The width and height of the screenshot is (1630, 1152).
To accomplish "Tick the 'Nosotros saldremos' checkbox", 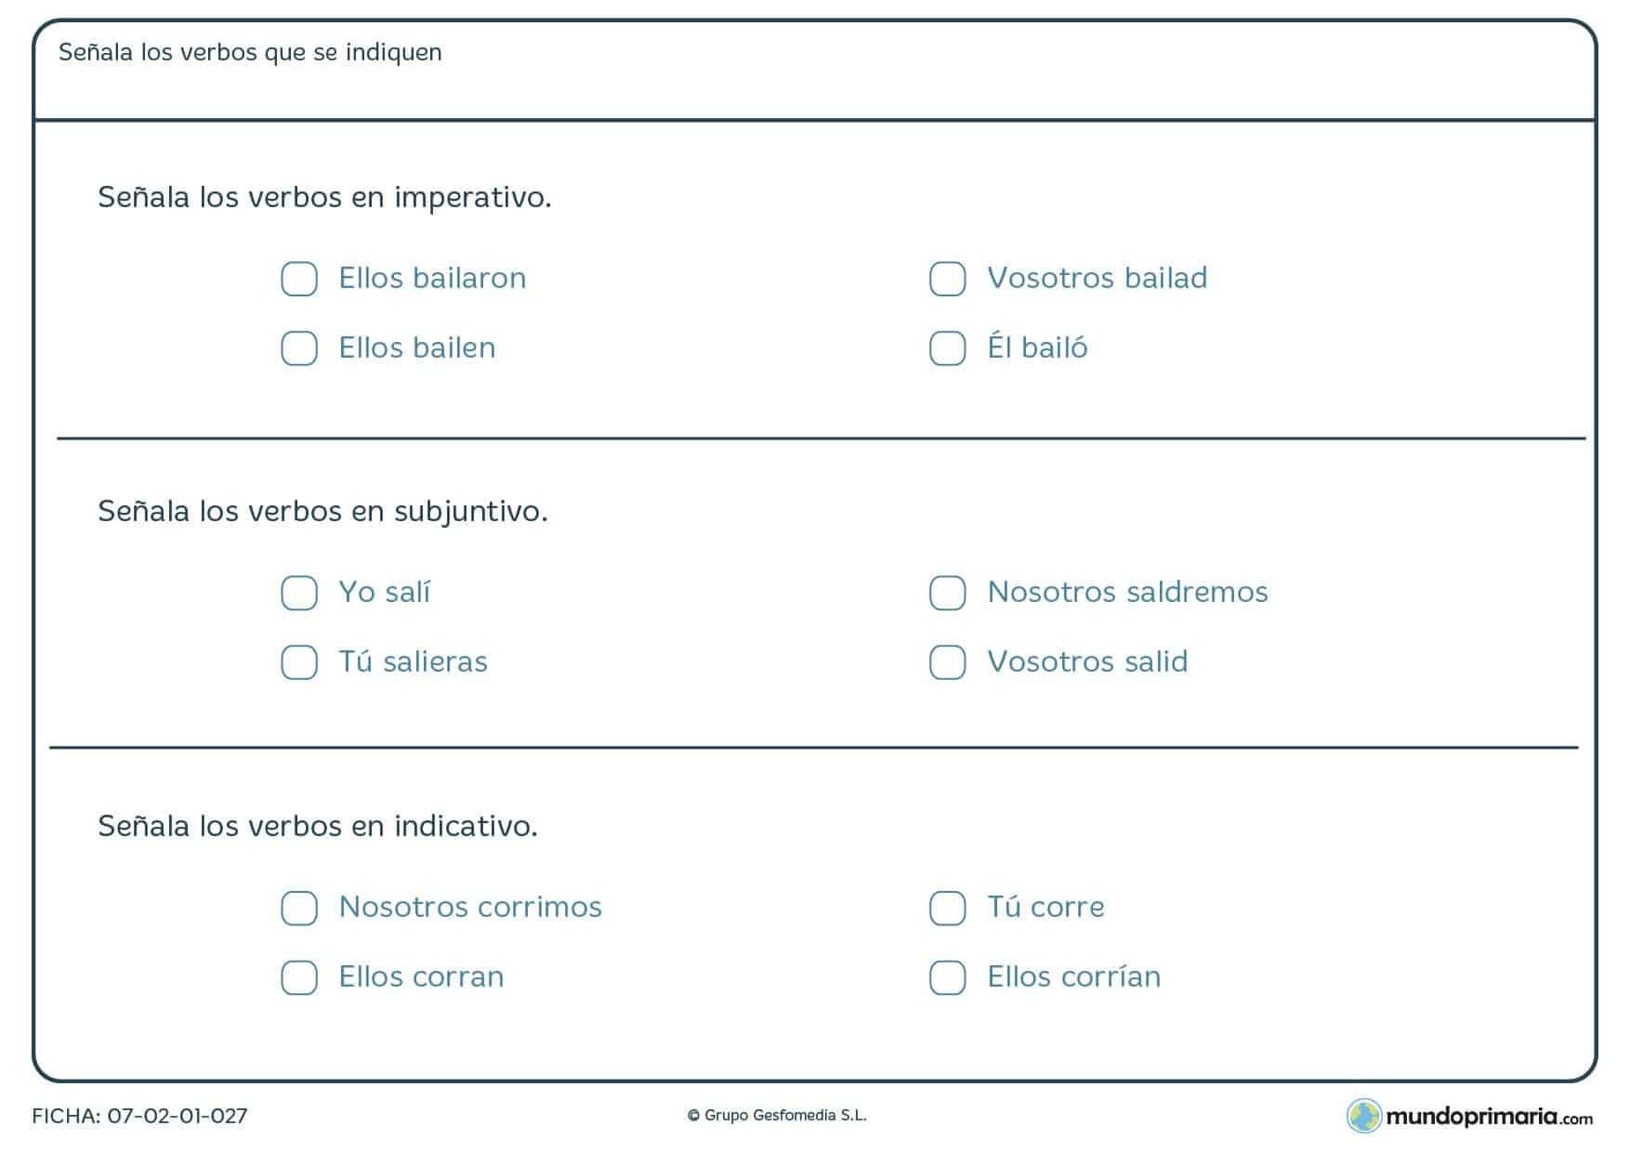I will coord(948,593).
